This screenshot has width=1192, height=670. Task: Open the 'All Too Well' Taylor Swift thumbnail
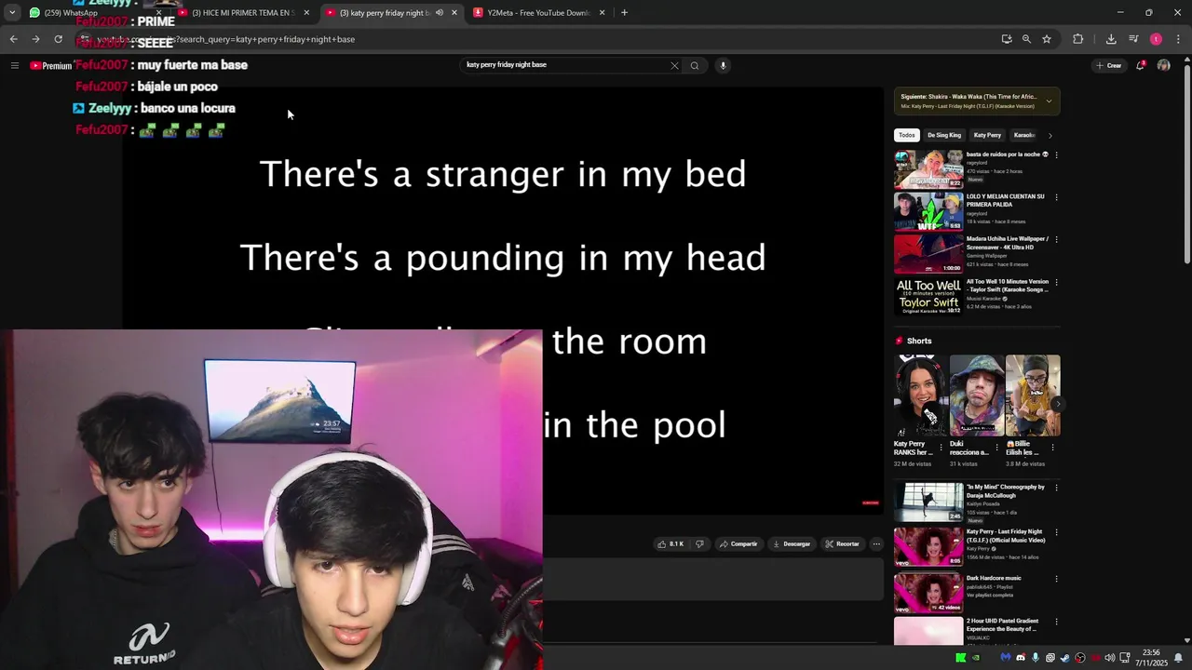click(928, 296)
